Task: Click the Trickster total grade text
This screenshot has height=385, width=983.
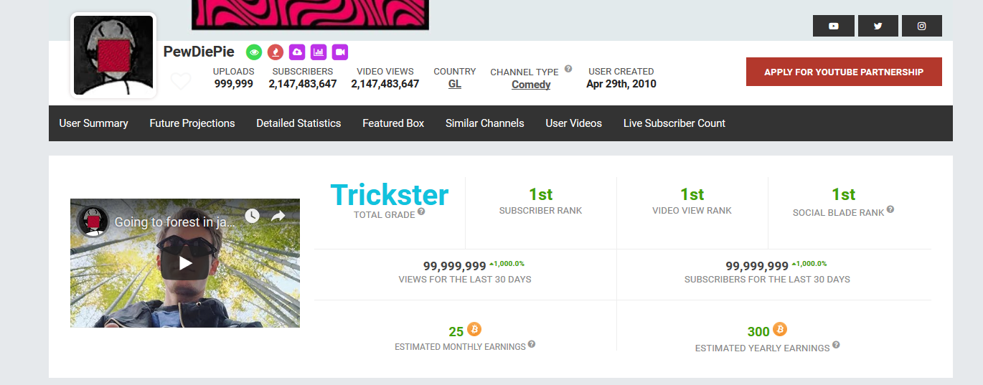Action: pyautogui.click(x=390, y=194)
